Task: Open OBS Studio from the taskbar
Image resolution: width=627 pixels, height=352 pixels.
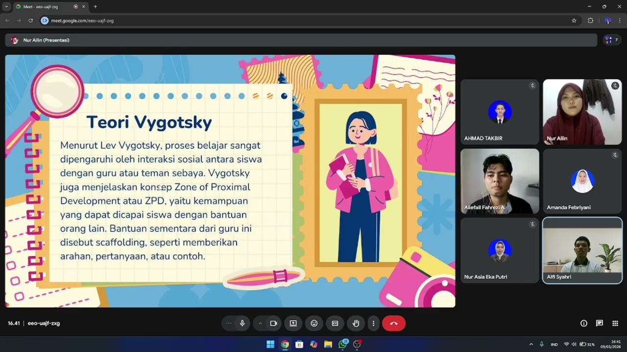Action: pos(357,344)
